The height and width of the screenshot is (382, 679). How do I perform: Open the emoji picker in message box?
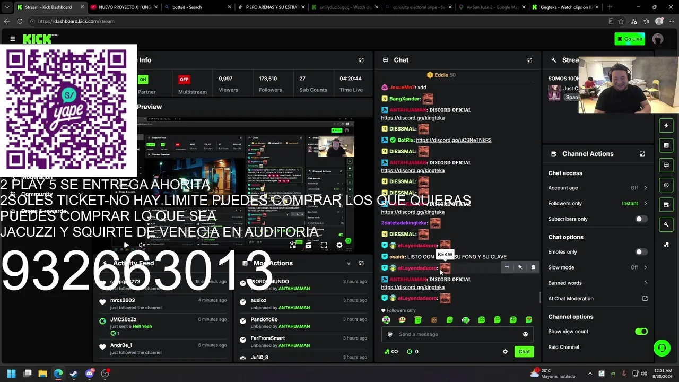pos(525,334)
